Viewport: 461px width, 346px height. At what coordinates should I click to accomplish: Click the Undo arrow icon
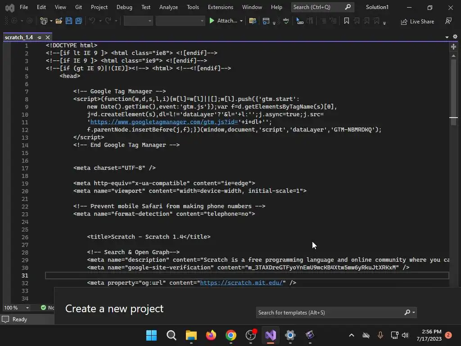92,21
